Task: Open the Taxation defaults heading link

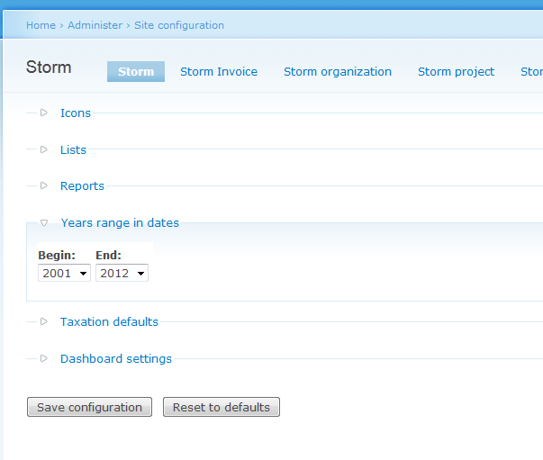Action: (109, 322)
